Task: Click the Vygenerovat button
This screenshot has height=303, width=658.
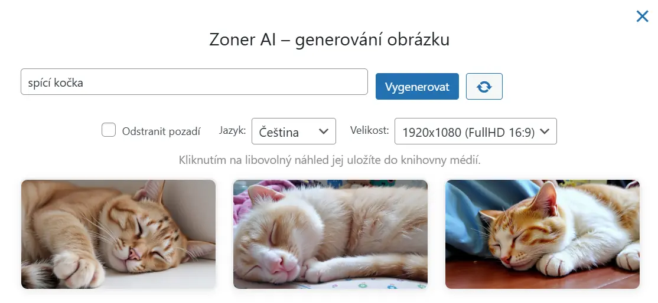Action: [417, 86]
